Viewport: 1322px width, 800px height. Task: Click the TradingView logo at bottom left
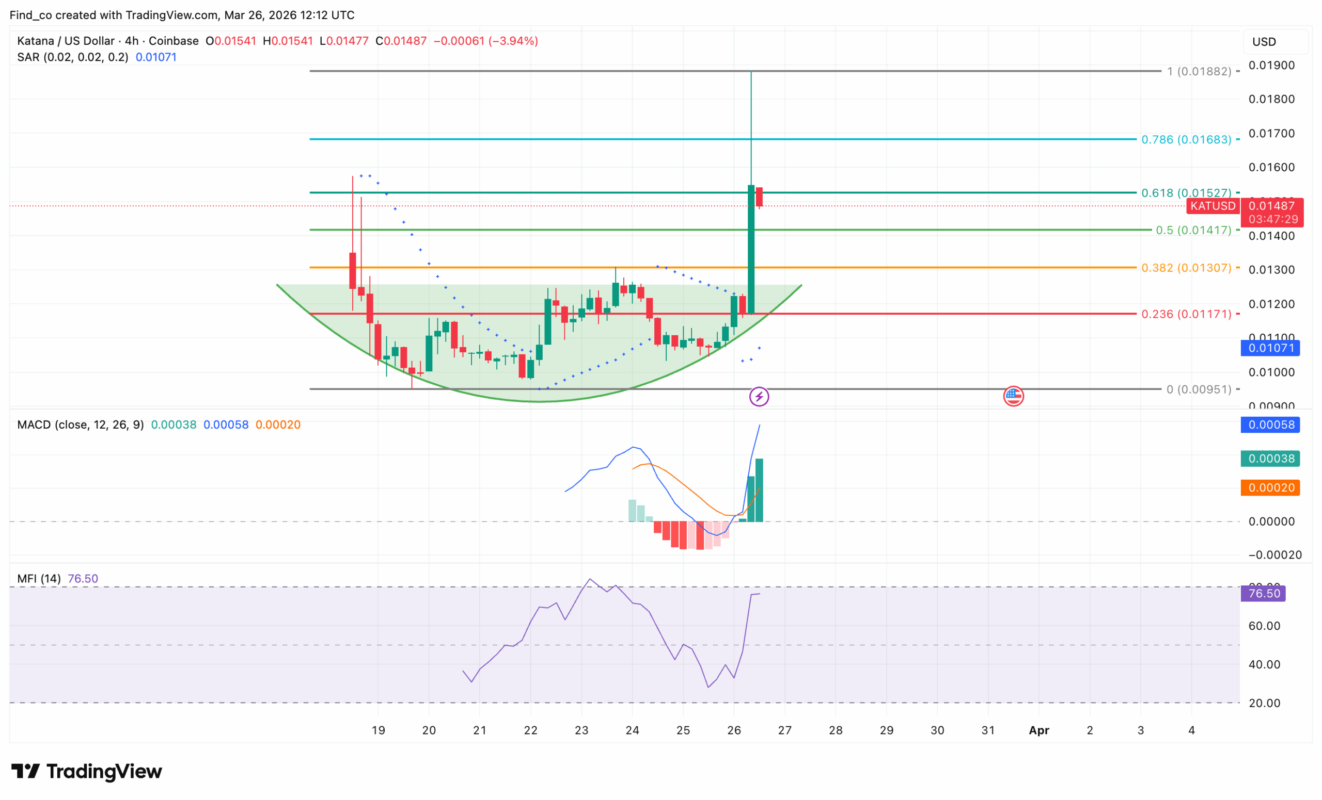[86, 771]
